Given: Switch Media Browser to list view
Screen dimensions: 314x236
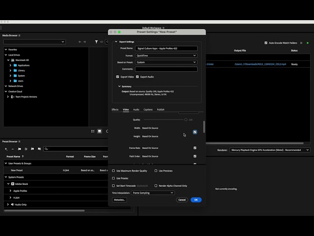Looking at the screenshot, I should 93,131.
